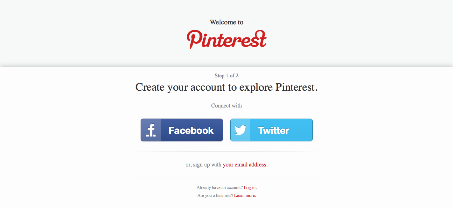The width and height of the screenshot is (453, 208).
Task: Click the Twitter bird icon
Action: [240, 130]
